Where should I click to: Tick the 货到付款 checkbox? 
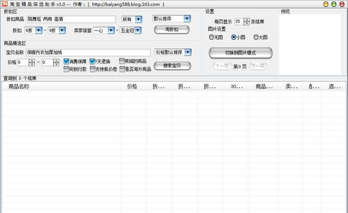[66, 69]
